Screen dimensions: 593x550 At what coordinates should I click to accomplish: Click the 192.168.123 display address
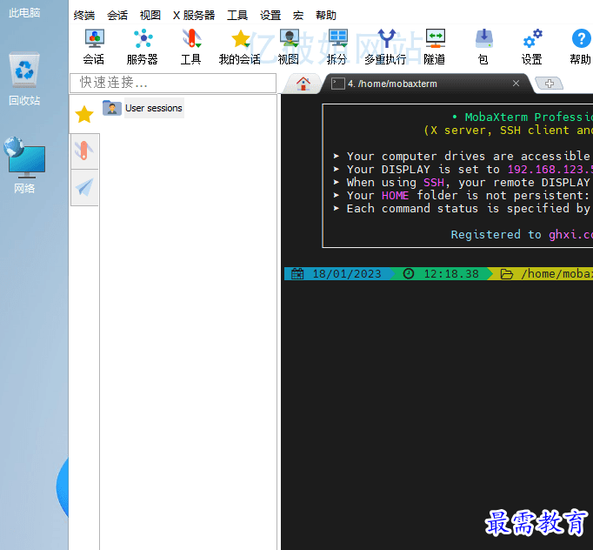point(550,169)
